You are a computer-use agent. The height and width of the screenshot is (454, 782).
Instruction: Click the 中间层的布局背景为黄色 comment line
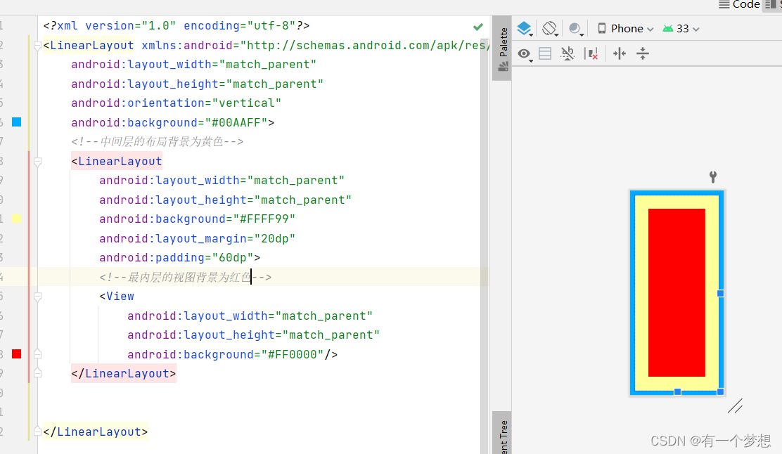tap(157, 142)
